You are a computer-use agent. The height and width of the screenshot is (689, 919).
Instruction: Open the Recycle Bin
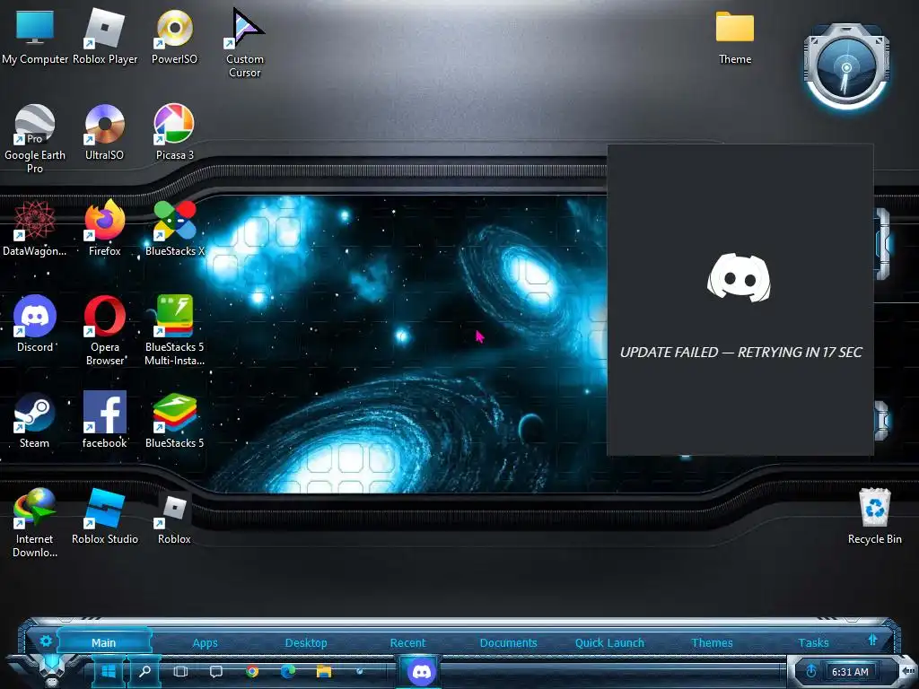click(874, 517)
